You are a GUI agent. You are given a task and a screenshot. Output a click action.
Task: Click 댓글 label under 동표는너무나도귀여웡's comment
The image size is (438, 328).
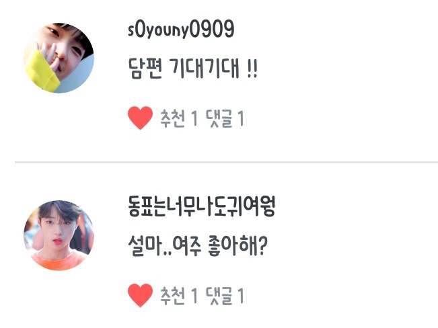click(x=219, y=296)
